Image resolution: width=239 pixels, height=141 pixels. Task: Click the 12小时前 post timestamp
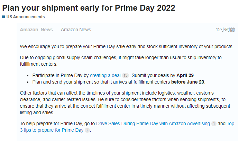[225, 30]
